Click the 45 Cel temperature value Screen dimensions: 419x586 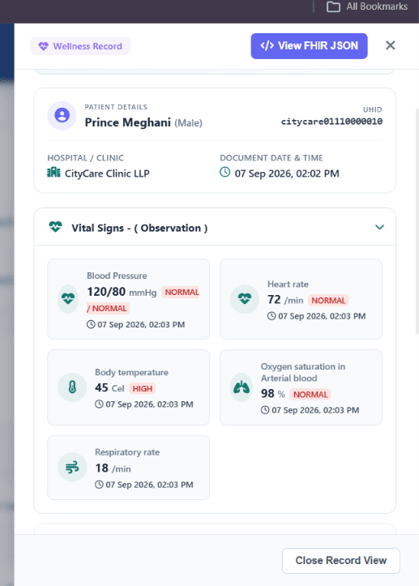(x=109, y=388)
